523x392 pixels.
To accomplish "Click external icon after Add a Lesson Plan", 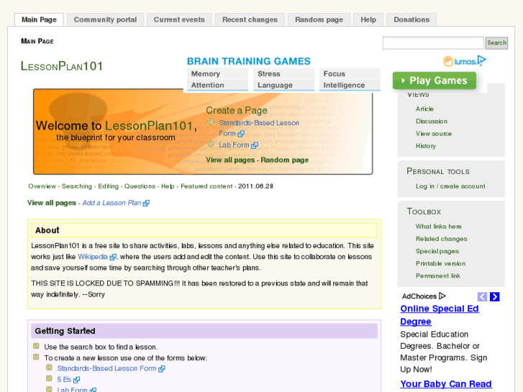I will click(146, 203).
